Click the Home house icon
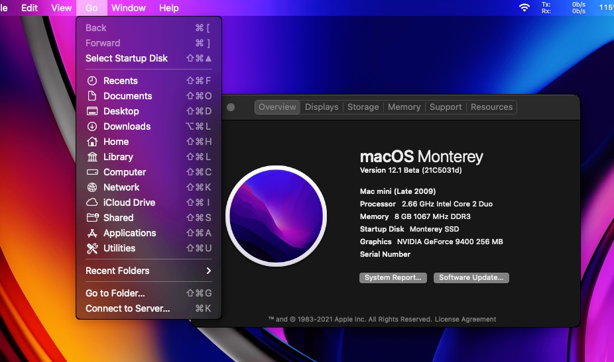Viewport: 614px width, 362px height. pyautogui.click(x=92, y=142)
